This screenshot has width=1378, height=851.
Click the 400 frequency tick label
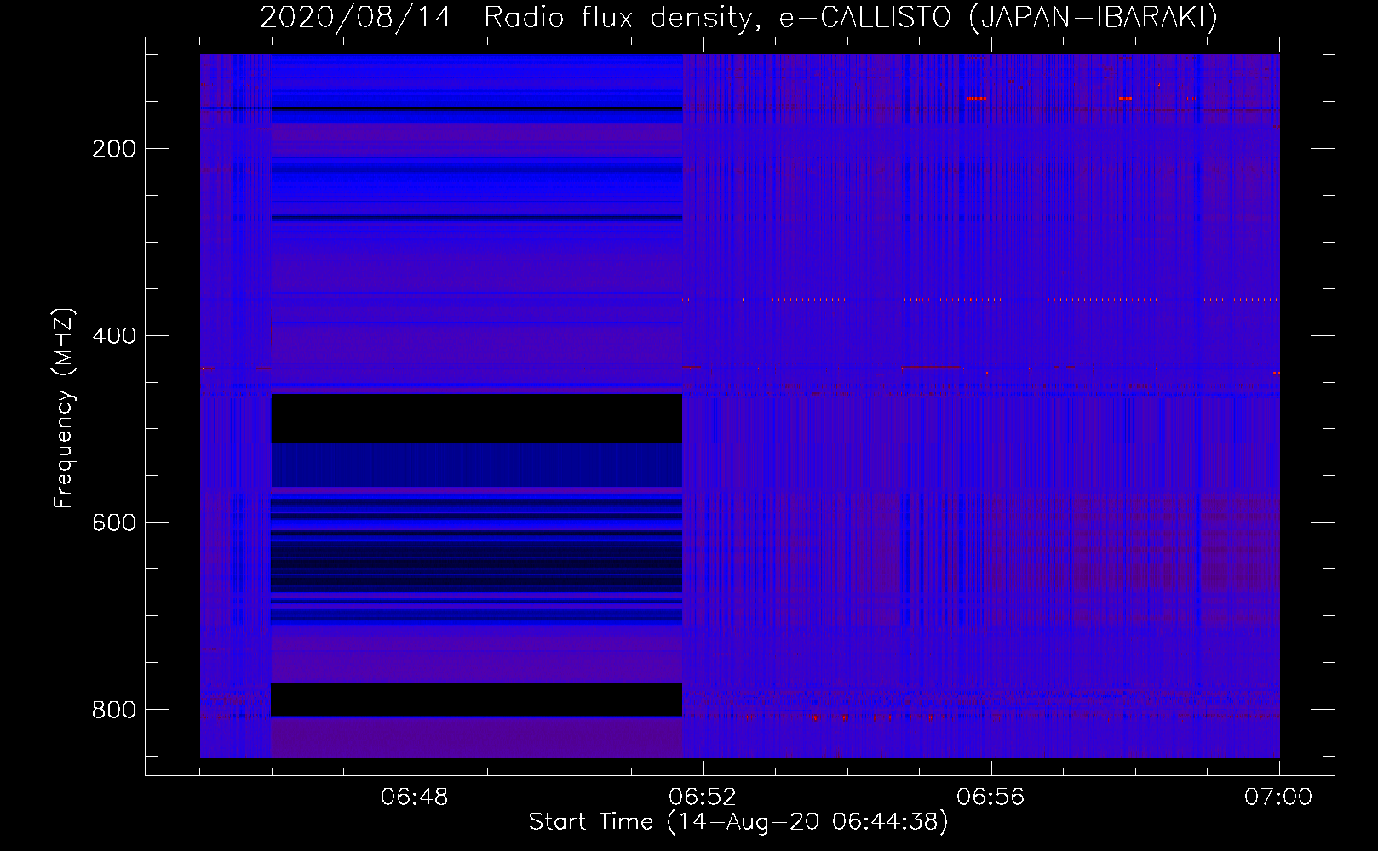point(114,336)
